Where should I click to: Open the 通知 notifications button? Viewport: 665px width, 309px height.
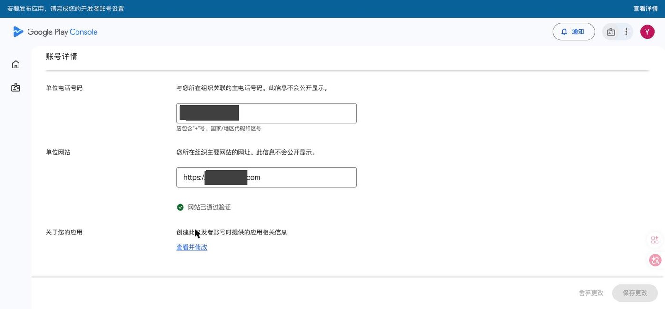point(574,32)
